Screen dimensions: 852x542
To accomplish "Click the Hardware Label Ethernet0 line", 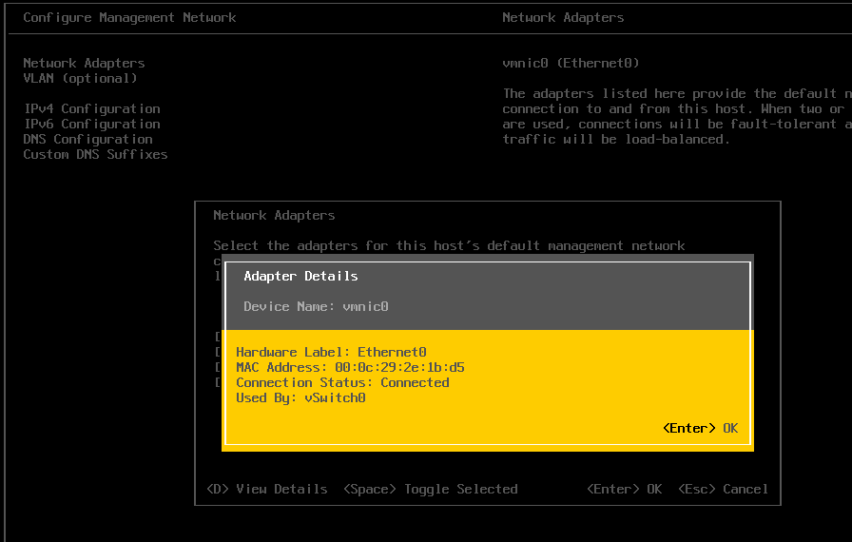I will coord(331,352).
